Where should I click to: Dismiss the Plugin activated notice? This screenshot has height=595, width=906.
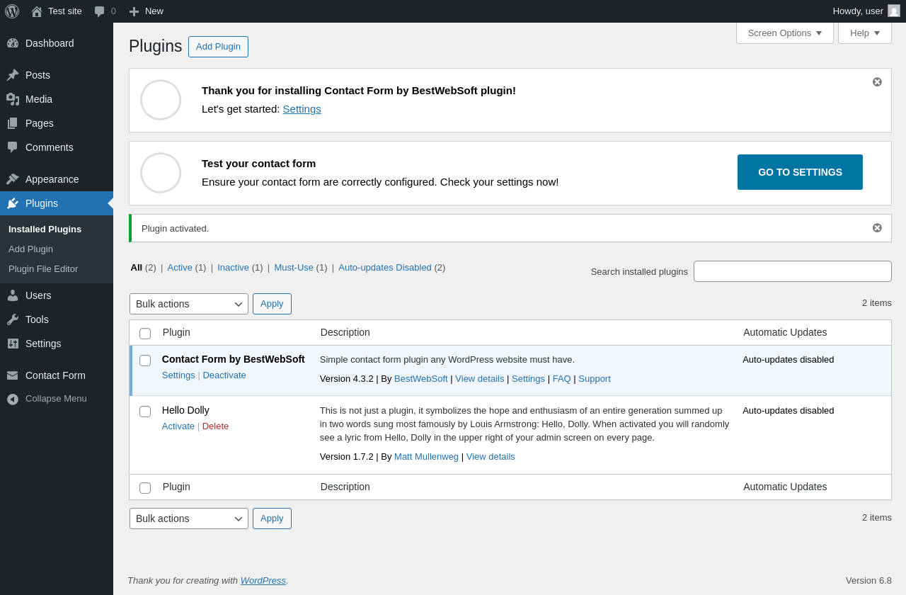(x=877, y=228)
